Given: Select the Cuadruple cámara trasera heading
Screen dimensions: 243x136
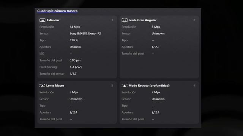Looking at the screenshot, I should click(57, 11).
